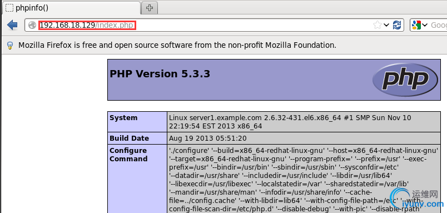Click the 'Configure Command' row label
Screen dimensions: 447x213
coord(128,155)
